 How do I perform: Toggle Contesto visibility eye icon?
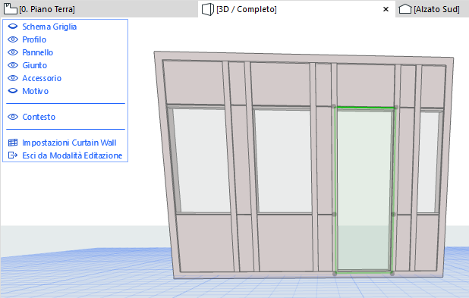(x=13, y=117)
